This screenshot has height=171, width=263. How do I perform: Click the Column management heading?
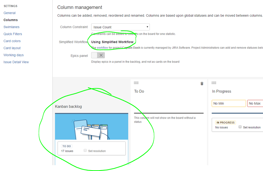tap(80, 7)
